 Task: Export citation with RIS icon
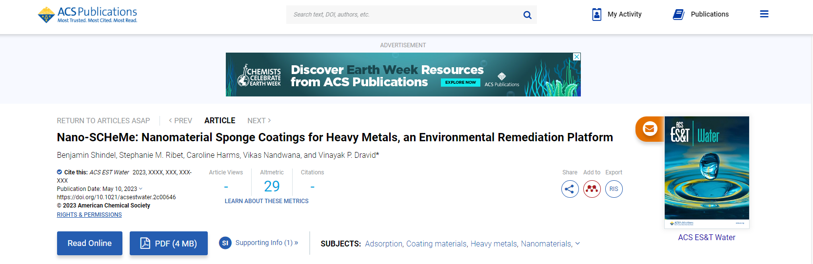614,189
